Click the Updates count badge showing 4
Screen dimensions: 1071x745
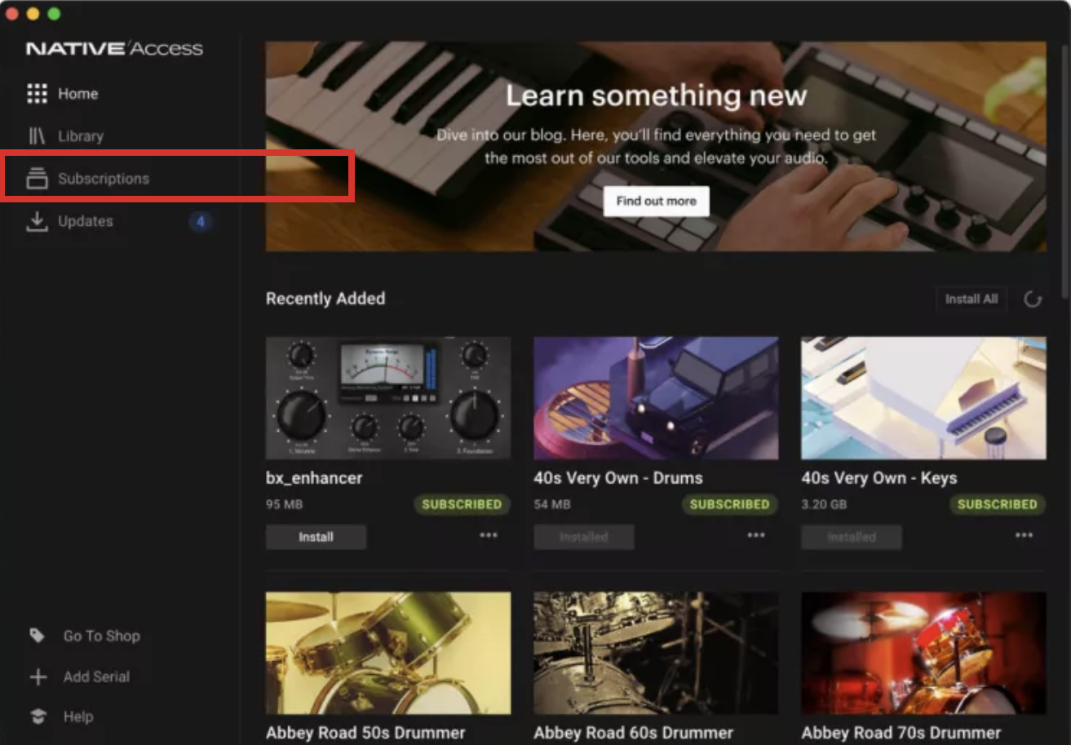pyautogui.click(x=201, y=221)
